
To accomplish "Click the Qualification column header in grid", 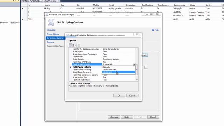I will (147, 5).
